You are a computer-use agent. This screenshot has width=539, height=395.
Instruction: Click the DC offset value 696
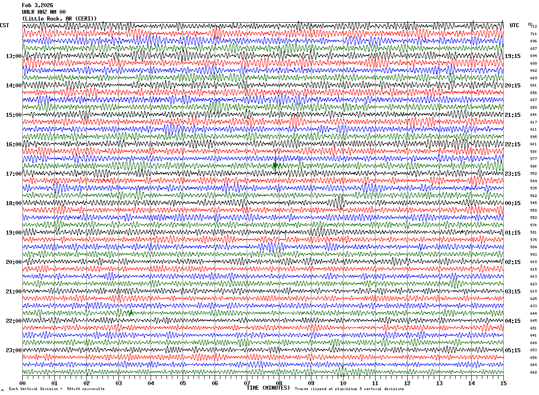(534, 41)
